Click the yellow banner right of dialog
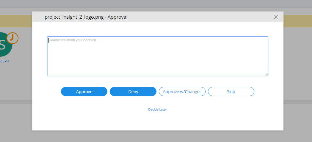Screen dimensions: 312x142 coord(297,21)
